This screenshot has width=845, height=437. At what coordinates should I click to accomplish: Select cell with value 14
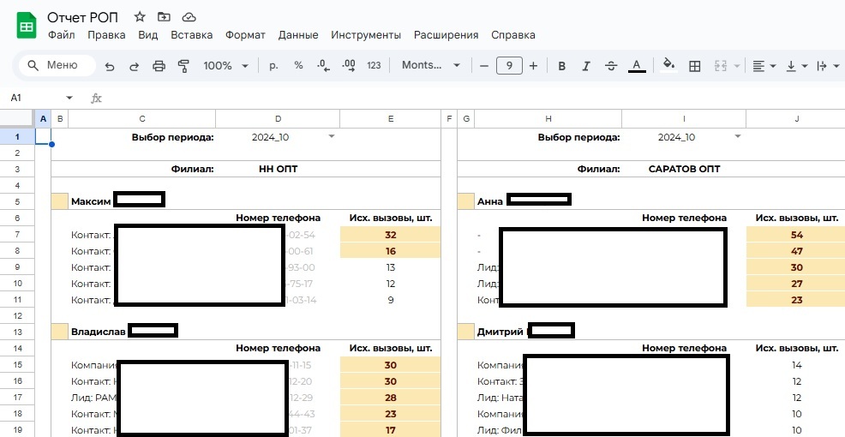click(x=796, y=365)
